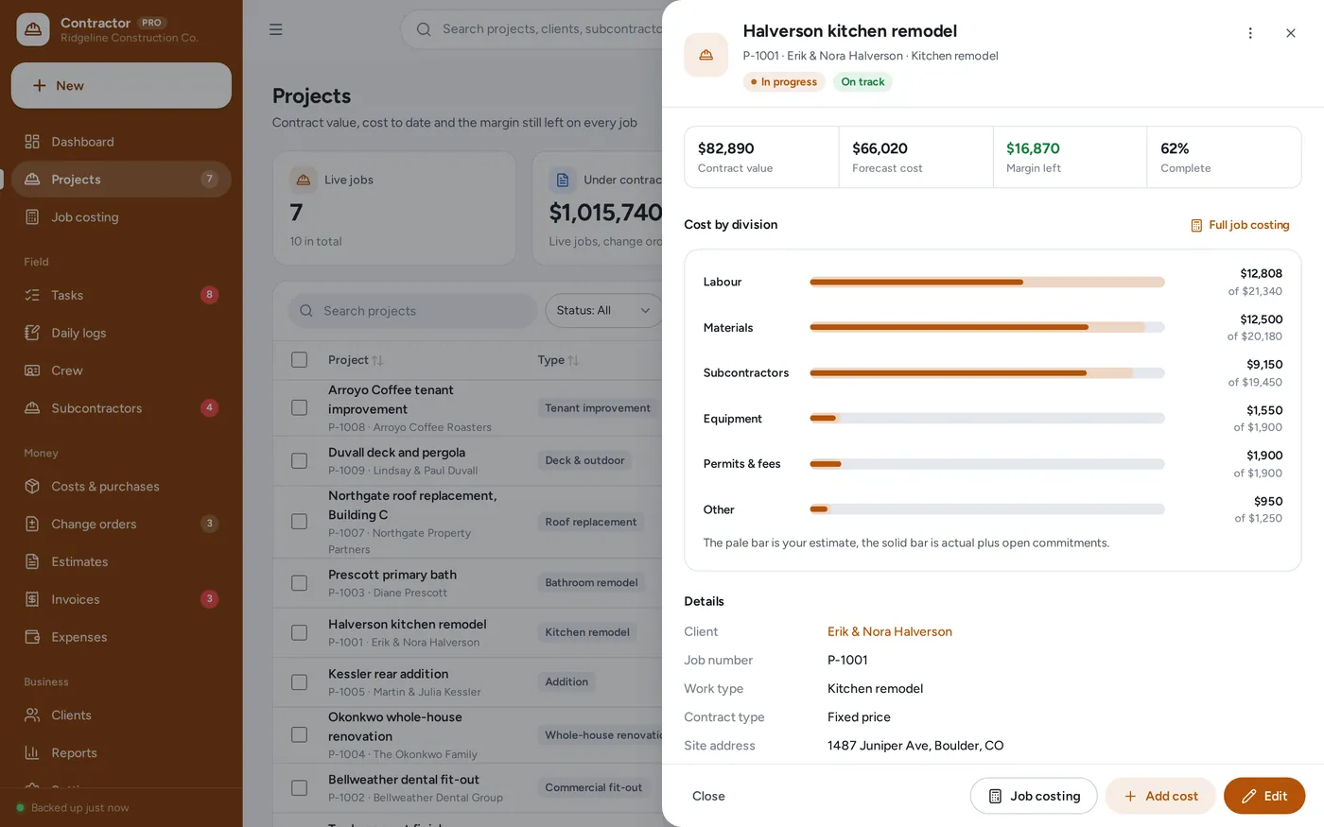Image resolution: width=1324 pixels, height=827 pixels.
Task: Click the Dashboard grid icon
Action: click(x=32, y=142)
